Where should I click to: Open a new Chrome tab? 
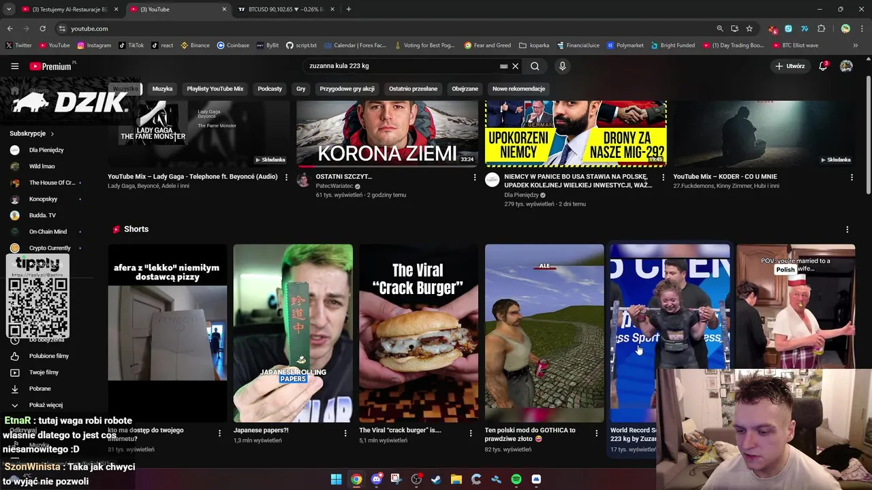pos(349,10)
